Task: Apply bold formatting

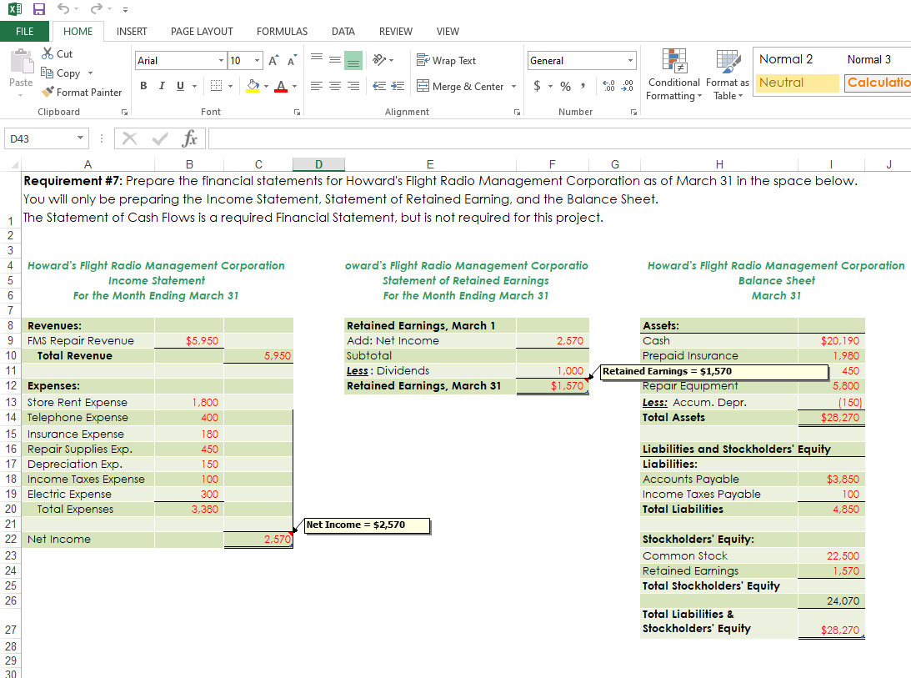Action: tap(143, 86)
